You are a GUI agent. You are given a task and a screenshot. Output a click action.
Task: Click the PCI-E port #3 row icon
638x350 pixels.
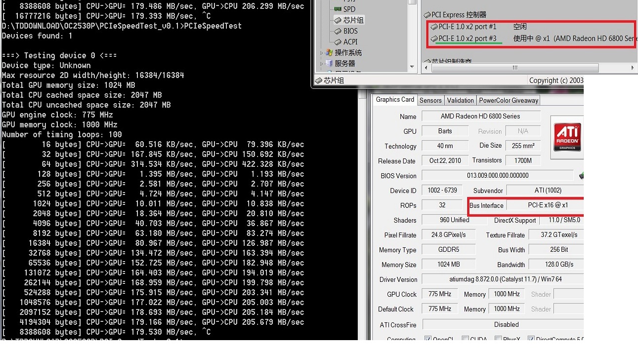tap(434, 39)
